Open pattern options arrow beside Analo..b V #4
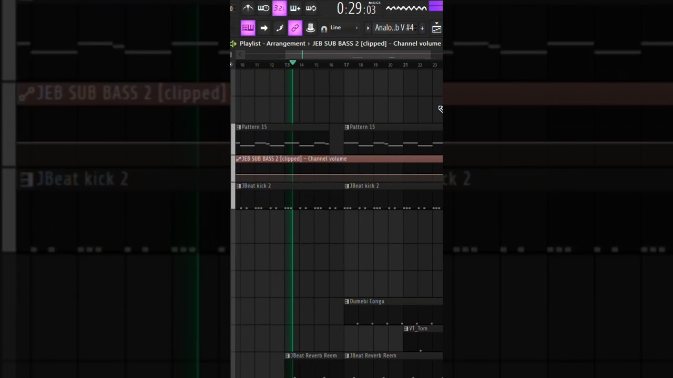This screenshot has width=673, height=378. [368, 28]
